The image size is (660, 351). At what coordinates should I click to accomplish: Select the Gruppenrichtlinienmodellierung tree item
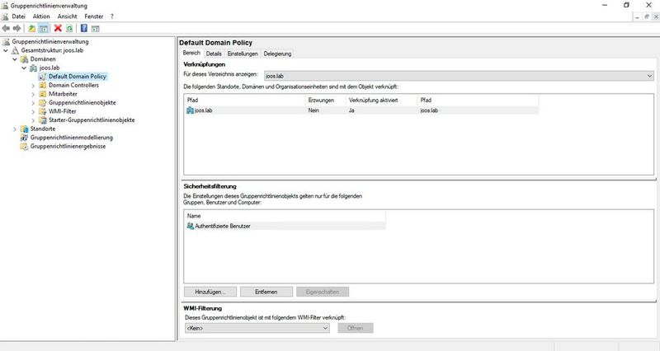72,138
